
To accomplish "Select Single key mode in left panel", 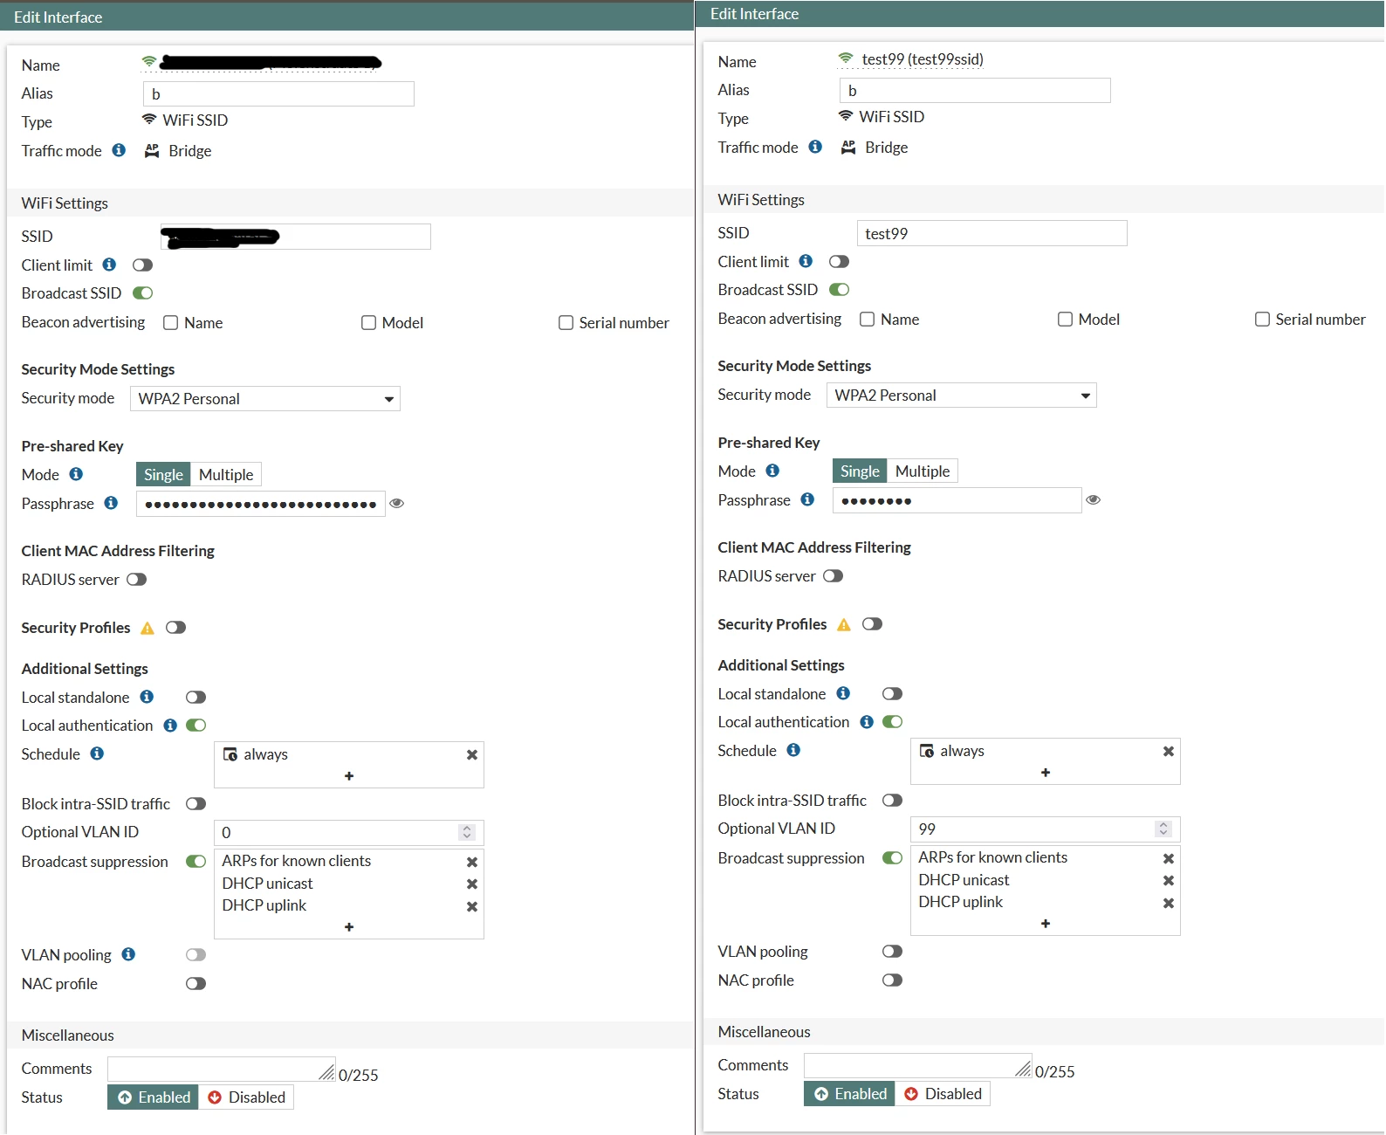I will tap(163, 474).
